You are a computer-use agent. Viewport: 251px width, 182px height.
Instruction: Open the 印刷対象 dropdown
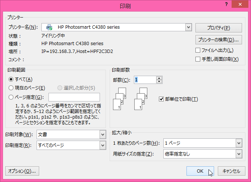[x=103, y=134]
